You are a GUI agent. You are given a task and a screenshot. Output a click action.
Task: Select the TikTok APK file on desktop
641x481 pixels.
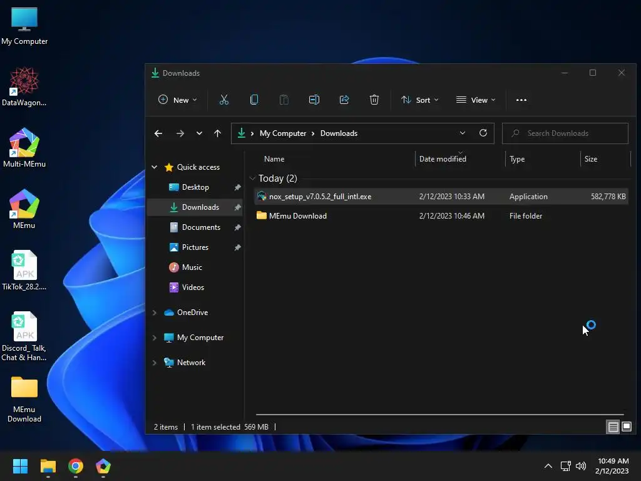[x=24, y=271]
